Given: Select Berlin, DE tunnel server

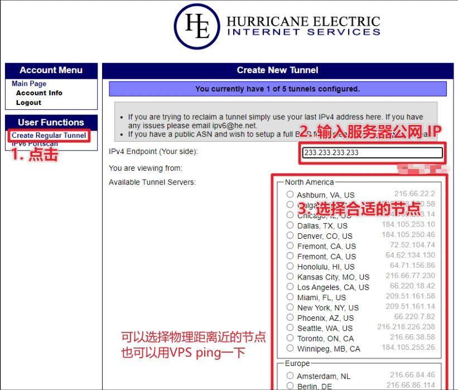Looking at the screenshot, I should pos(290,386).
